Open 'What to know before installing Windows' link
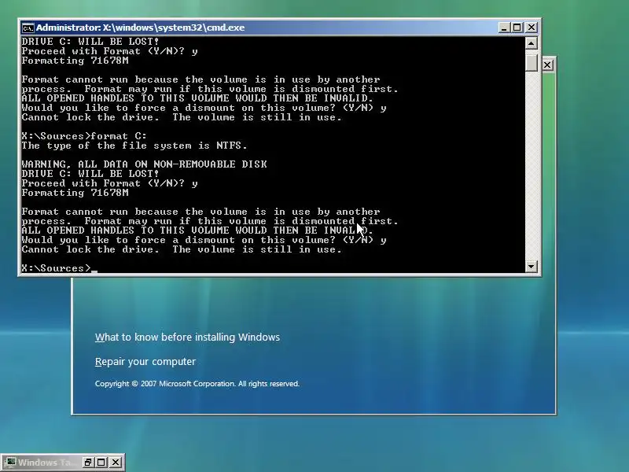Image resolution: width=629 pixels, height=472 pixels. coord(187,337)
